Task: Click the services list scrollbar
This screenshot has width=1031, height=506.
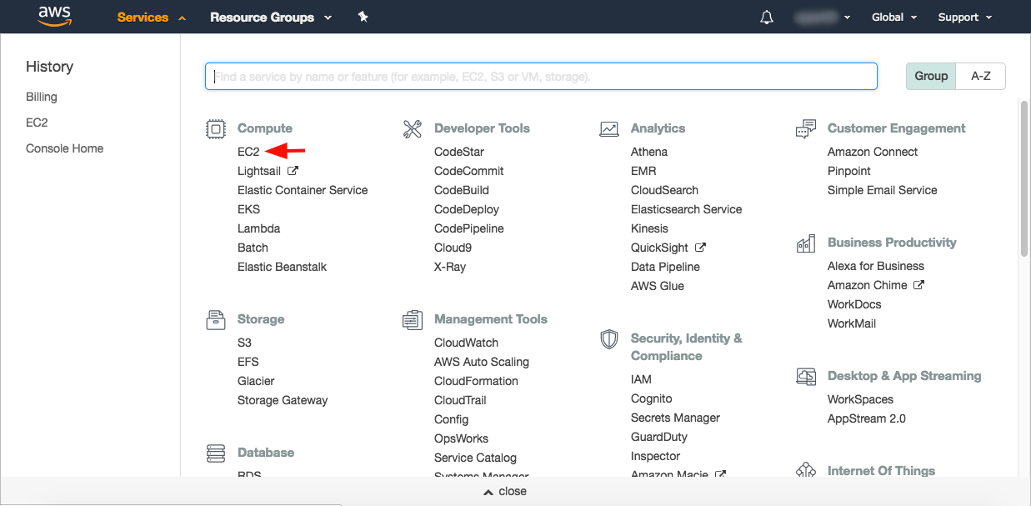Action: coord(1024,178)
